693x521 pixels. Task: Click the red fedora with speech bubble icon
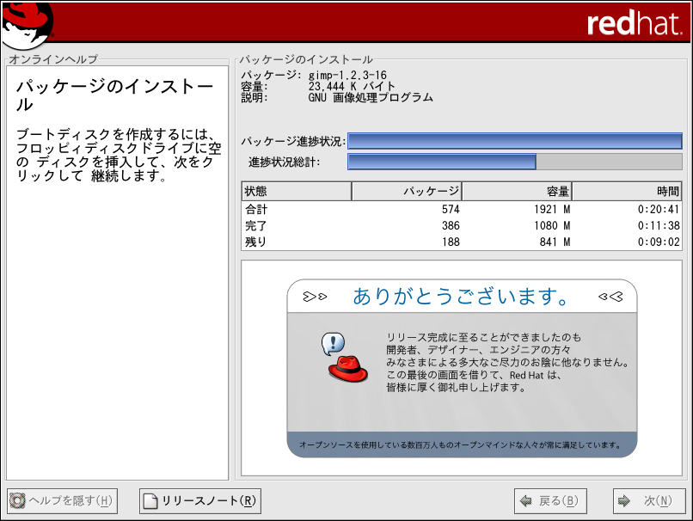click(345, 358)
